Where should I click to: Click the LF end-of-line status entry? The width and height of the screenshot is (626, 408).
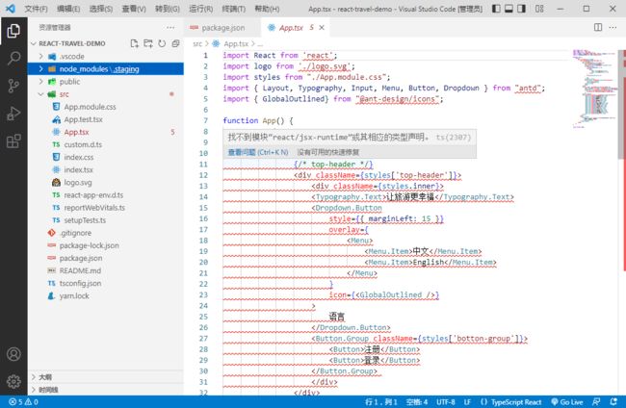(467, 402)
